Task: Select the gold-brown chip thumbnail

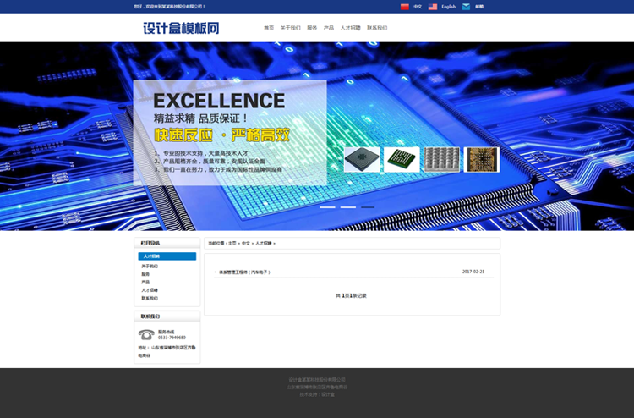Action: pos(482,159)
